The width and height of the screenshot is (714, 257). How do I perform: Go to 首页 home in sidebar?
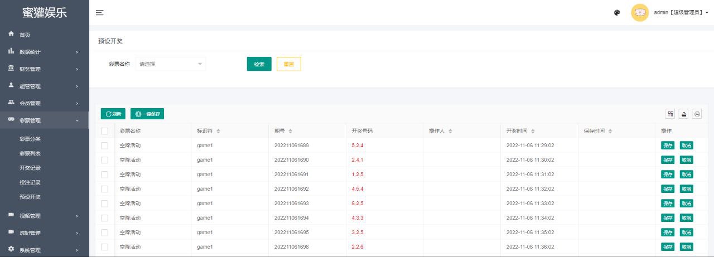[x=25, y=35]
